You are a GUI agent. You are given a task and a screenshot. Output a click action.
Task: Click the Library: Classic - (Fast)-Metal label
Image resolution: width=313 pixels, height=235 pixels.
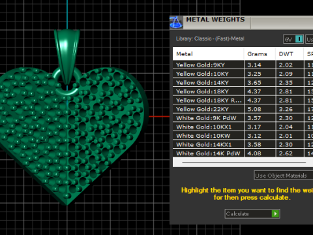pyautogui.click(x=210, y=39)
